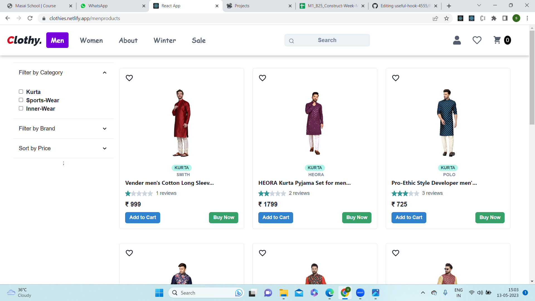Click the user account profile icon

(456, 40)
